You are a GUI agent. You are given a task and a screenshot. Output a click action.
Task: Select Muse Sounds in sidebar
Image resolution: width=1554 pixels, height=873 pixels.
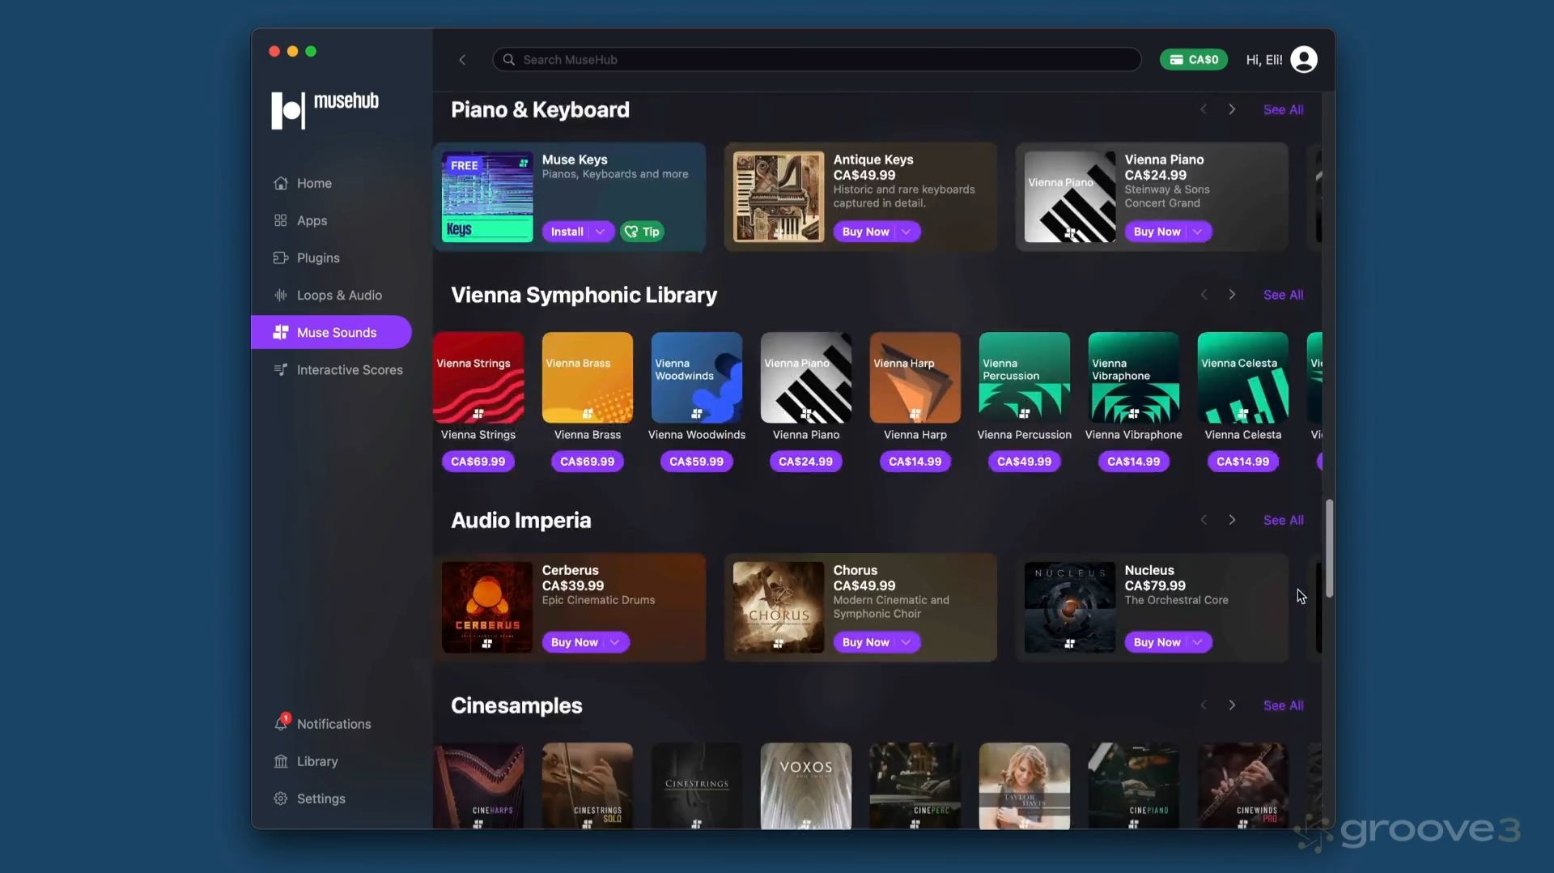click(x=331, y=332)
